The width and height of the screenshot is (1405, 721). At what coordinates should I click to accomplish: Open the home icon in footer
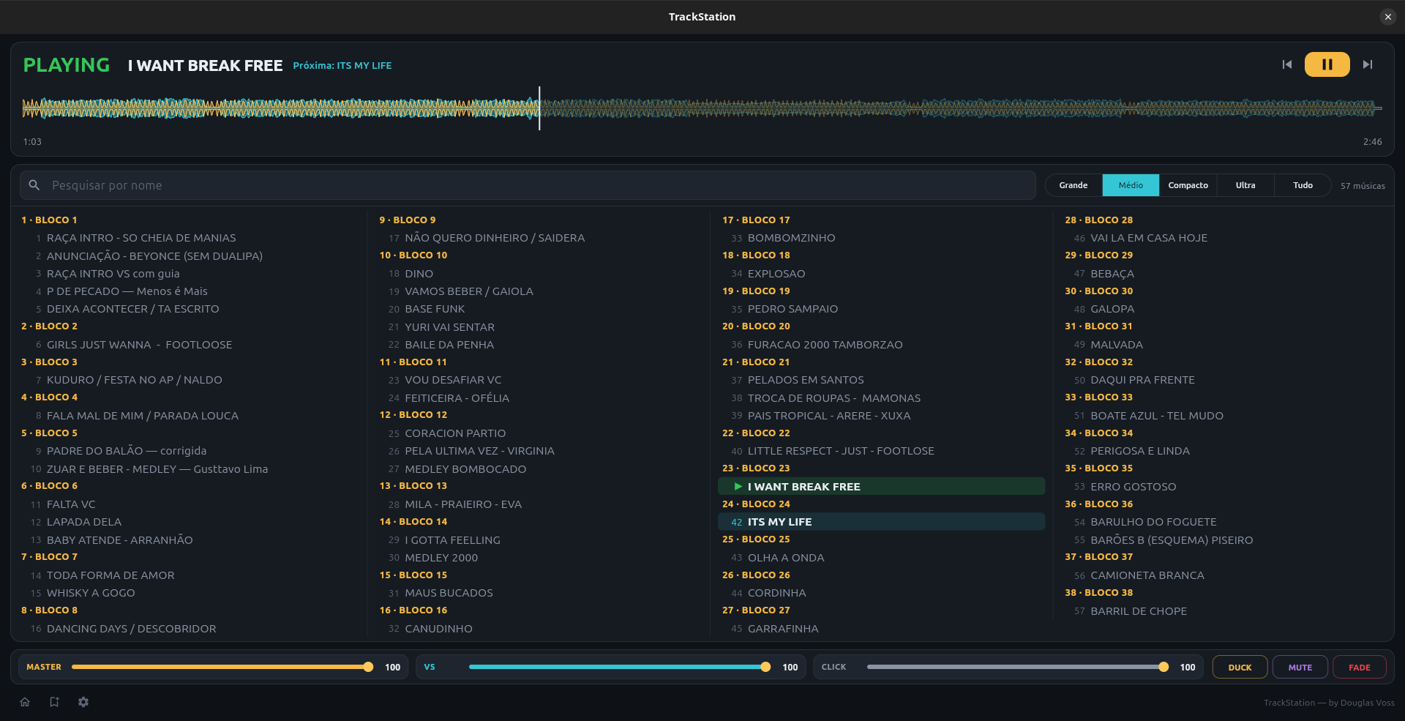click(25, 702)
